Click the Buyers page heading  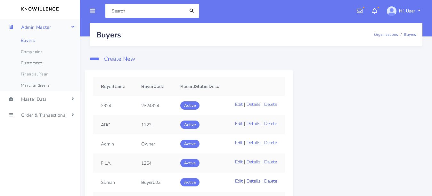[109, 35]
